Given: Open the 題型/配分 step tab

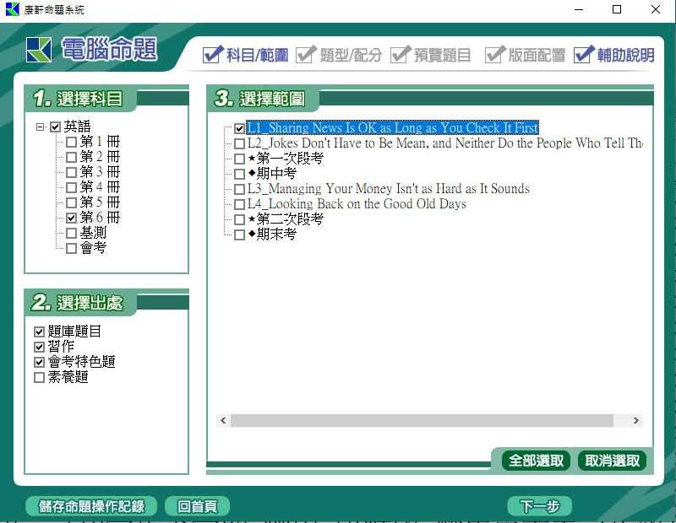Looking at the screenshot, I should (x=339, y=55).
